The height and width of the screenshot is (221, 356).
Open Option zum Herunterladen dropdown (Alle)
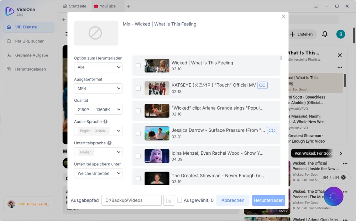(98, 67)
